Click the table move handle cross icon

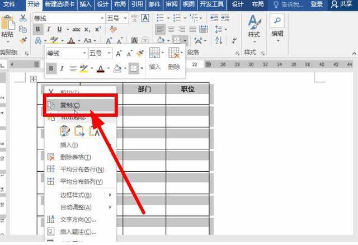click(x=34, y=79)
